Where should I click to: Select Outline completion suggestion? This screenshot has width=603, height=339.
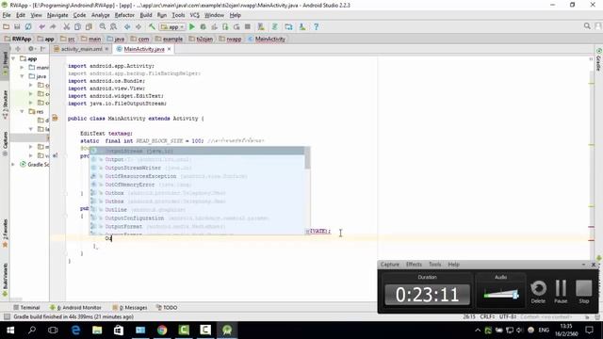(x=197, y=209)
